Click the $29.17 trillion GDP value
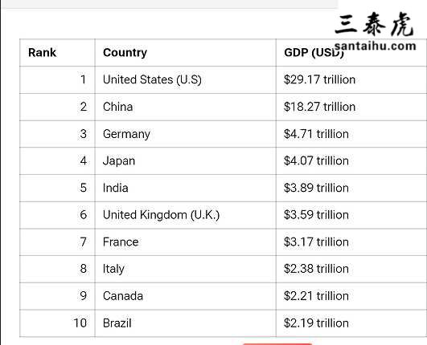The height and width of the screenshot is (345, 427). (319, 80)
